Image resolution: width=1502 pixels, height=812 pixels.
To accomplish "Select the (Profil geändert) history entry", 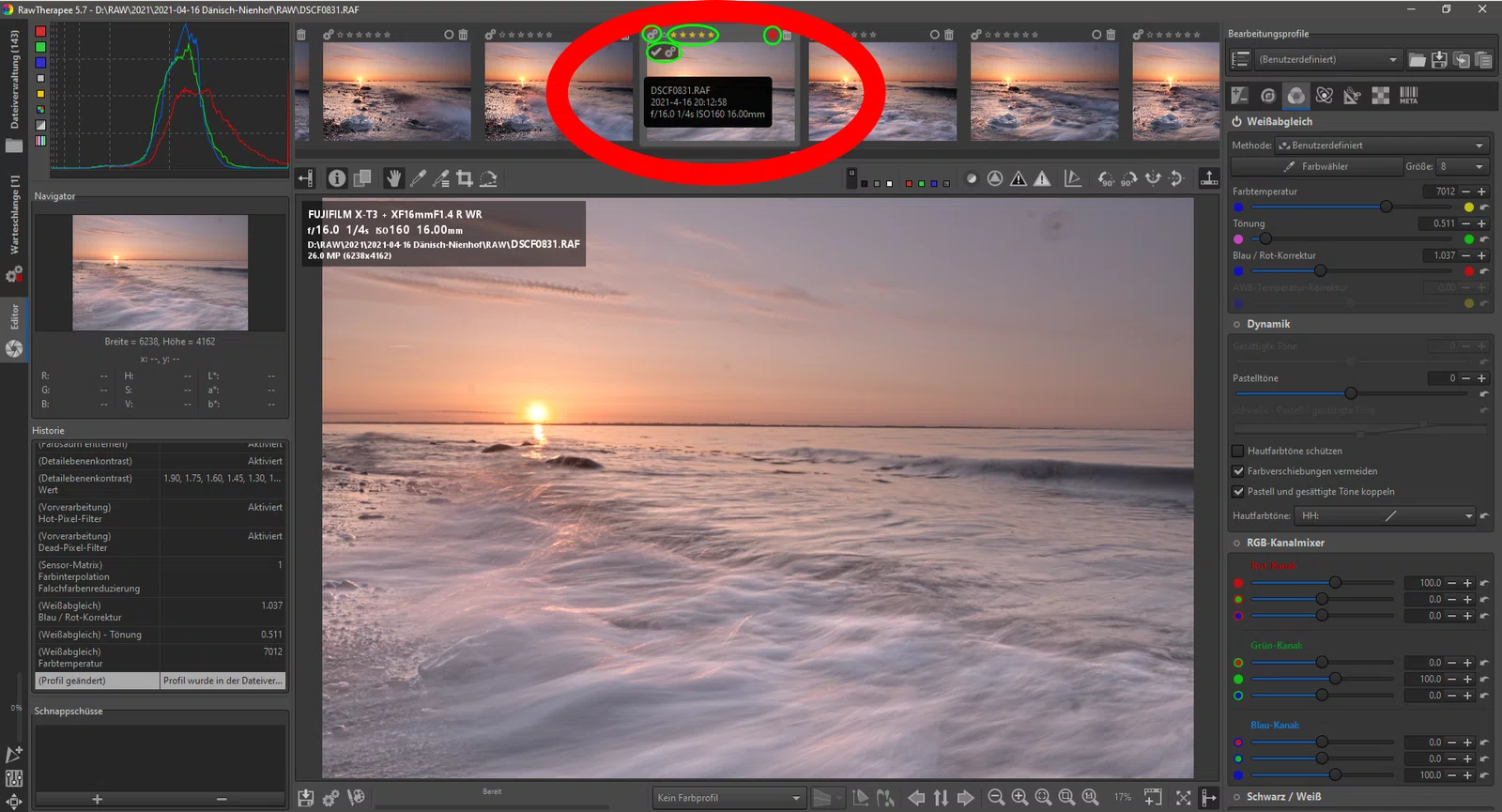I will pos(160,681).
